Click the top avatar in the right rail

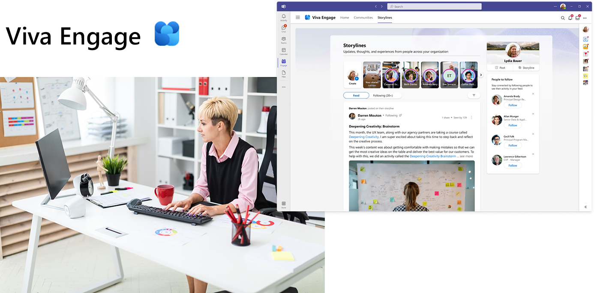585,29
